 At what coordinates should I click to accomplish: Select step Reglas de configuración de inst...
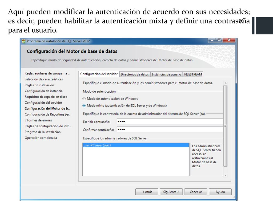(x=48, y=126)
